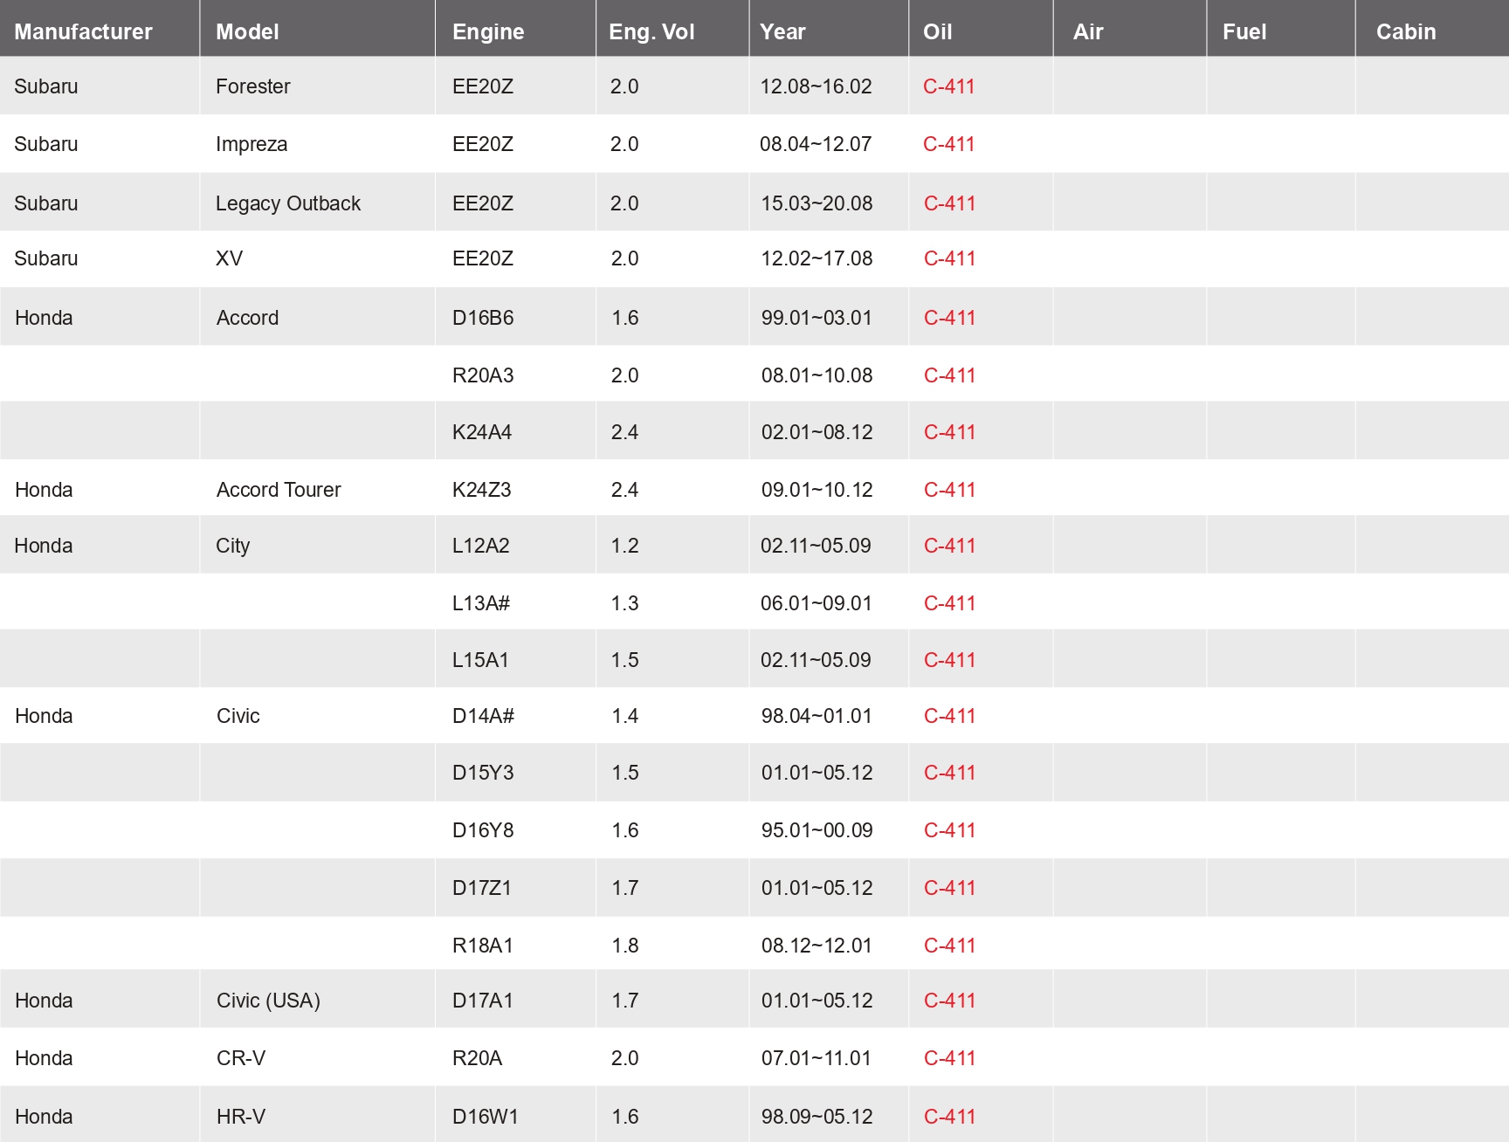Click the year range 08.04~12.07
1509x1142 pixels.
(x=816, y=144)
